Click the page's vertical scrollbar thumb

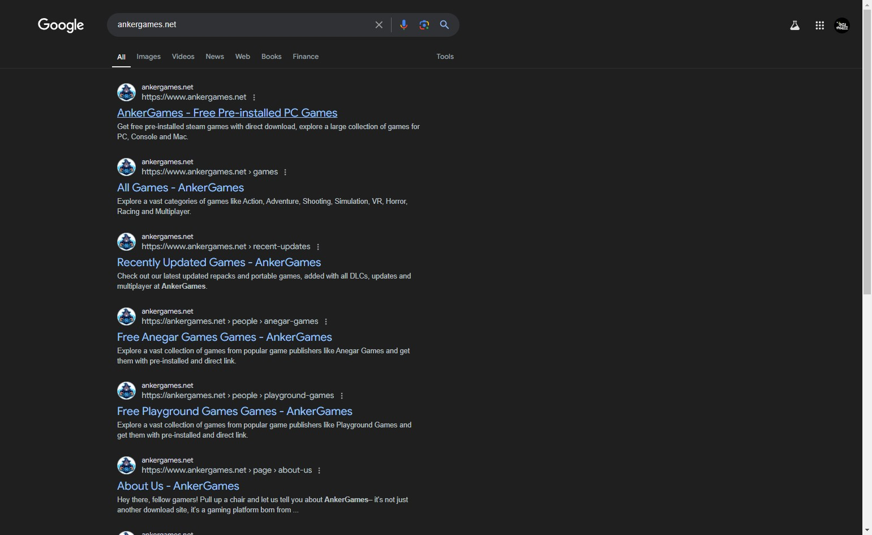[x=867, y=152]
